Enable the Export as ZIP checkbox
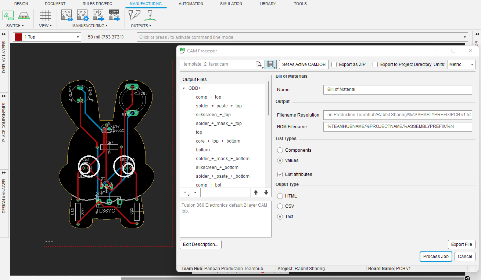The width and height of the screenshot is (481, 280). [334, 65]
